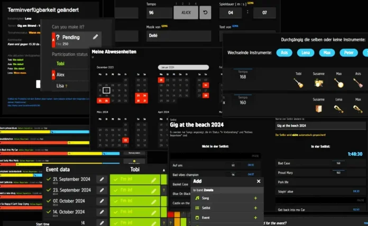368x226 pixels.
Task: Select Bad Case in In der Setlist
Action: (320, 163)
